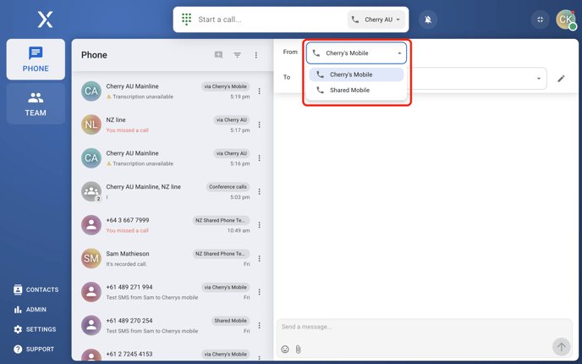Toggle the muted notifications bell
The image size is (582, 364).
coord(428,19)
